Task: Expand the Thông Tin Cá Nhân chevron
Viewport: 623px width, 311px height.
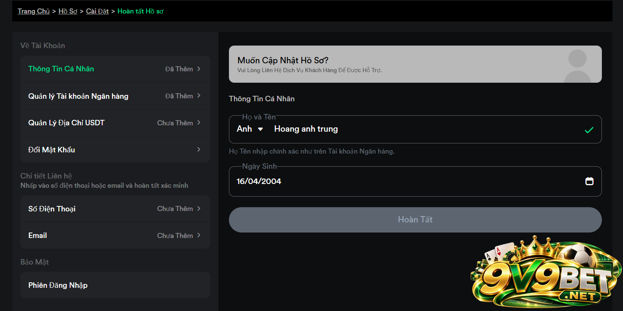Action: tap(199, 69)
